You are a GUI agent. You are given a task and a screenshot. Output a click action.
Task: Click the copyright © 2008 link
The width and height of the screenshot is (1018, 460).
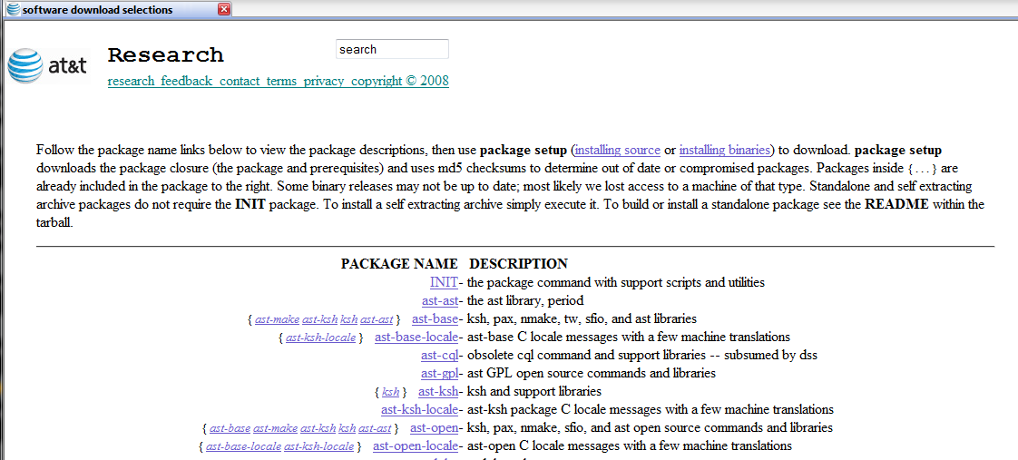pos(400,81)
